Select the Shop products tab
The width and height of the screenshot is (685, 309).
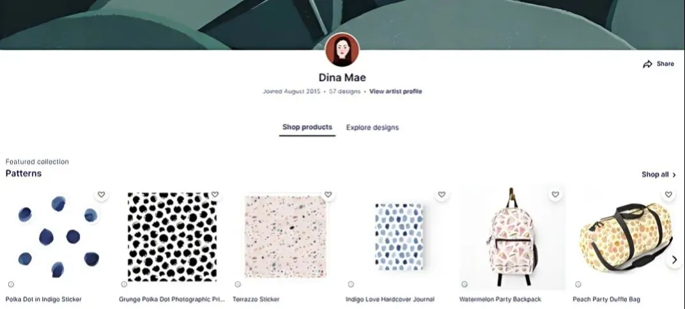pos(307,128)
